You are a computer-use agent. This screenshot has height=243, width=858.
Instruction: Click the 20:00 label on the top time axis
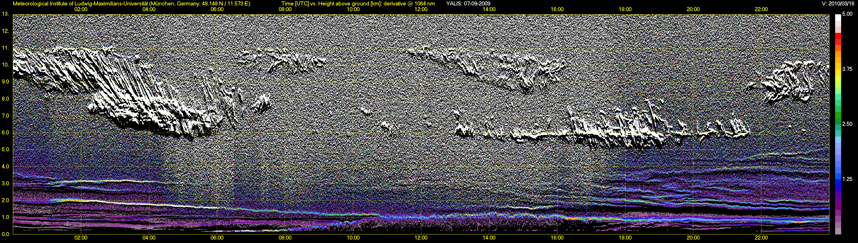693,9
